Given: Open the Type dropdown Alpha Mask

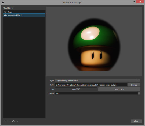Looking at the screenshot, I should 98,81.
